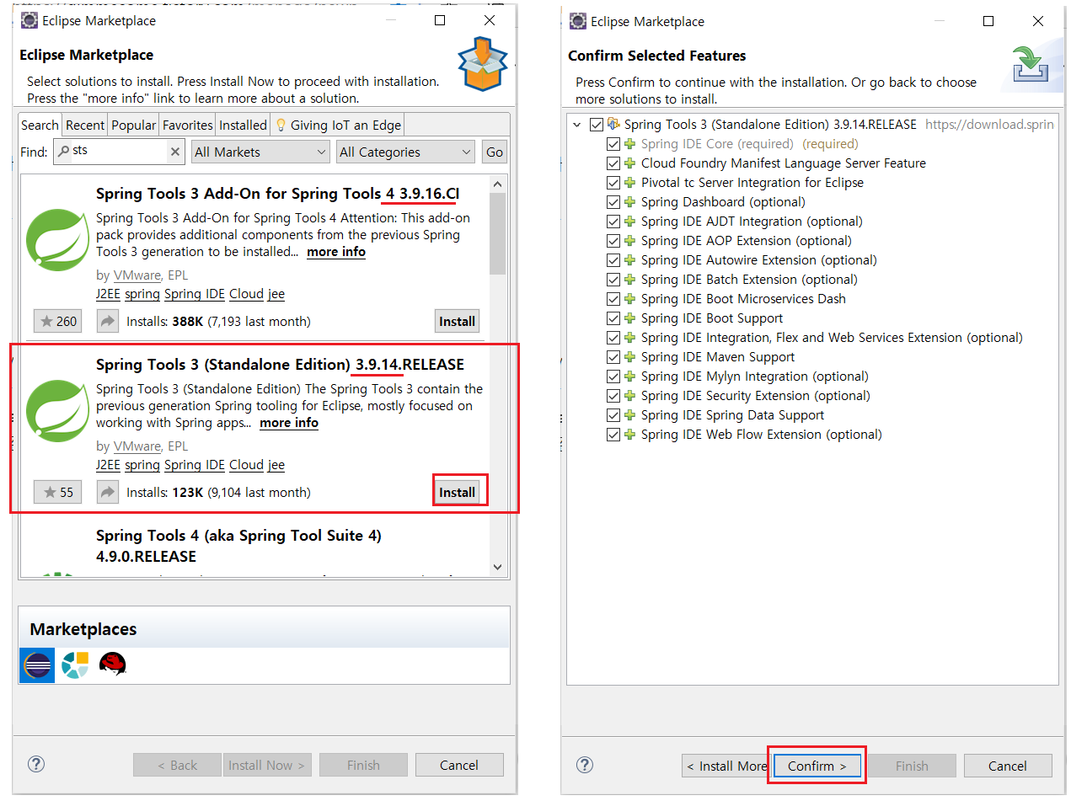This screenshot has width=1071, height=801.
Task: Open the Eclipse Marketplace catalog icon
Action: (37, 665)
